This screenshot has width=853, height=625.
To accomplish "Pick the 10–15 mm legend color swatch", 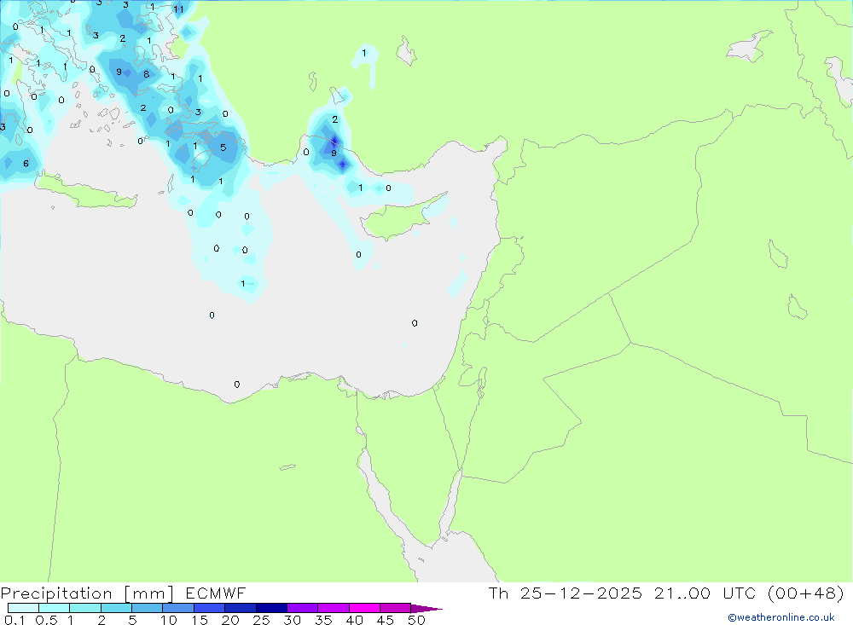I will [178, 608].
